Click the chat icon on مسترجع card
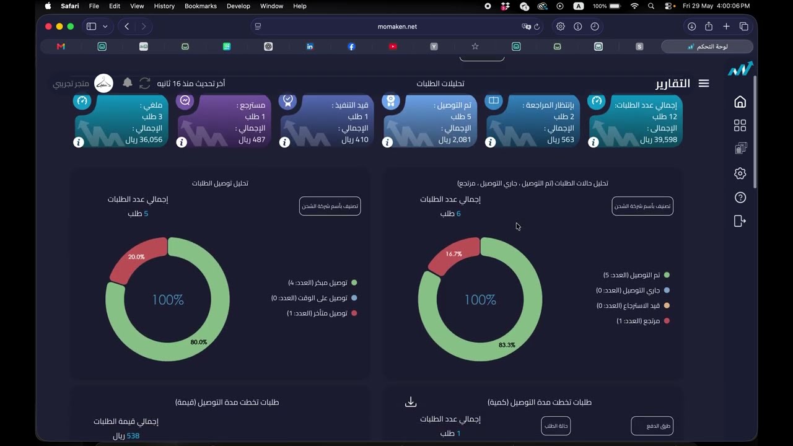Screen dimensions: 793x446 pos(185,101)
